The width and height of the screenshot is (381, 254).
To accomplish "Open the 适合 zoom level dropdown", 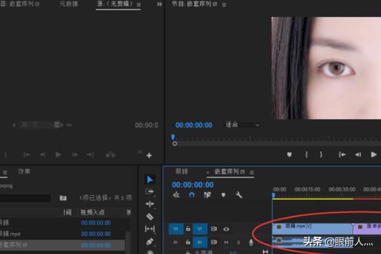I will 242,125.
